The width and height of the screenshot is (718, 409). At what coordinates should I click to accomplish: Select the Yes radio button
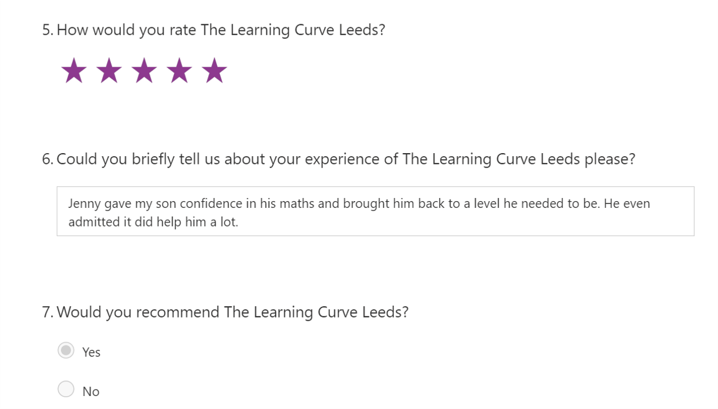66,350
